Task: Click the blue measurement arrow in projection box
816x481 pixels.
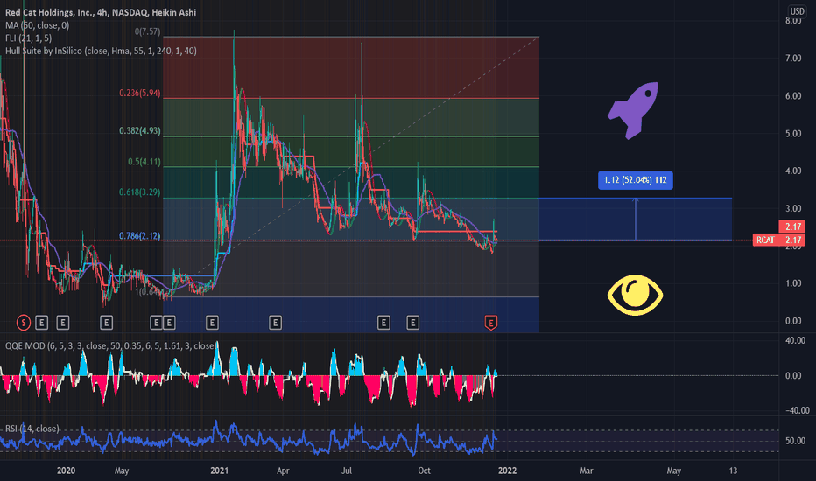Action: 636,219
